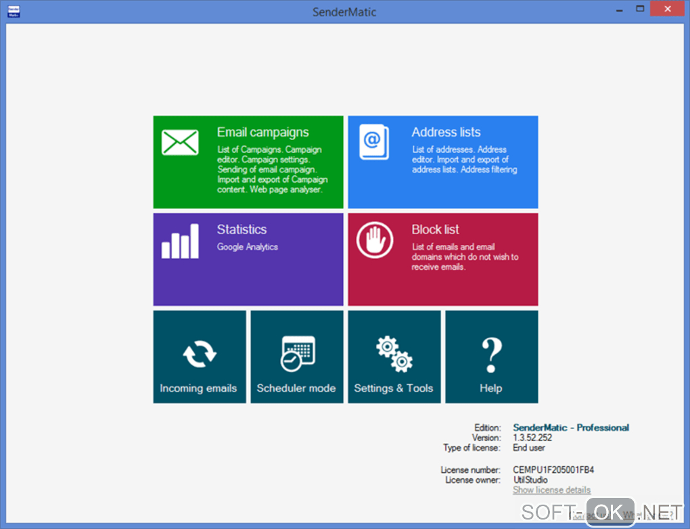
Task: Minimize the SenderMatic window
Action: click(x=619, y=9)
